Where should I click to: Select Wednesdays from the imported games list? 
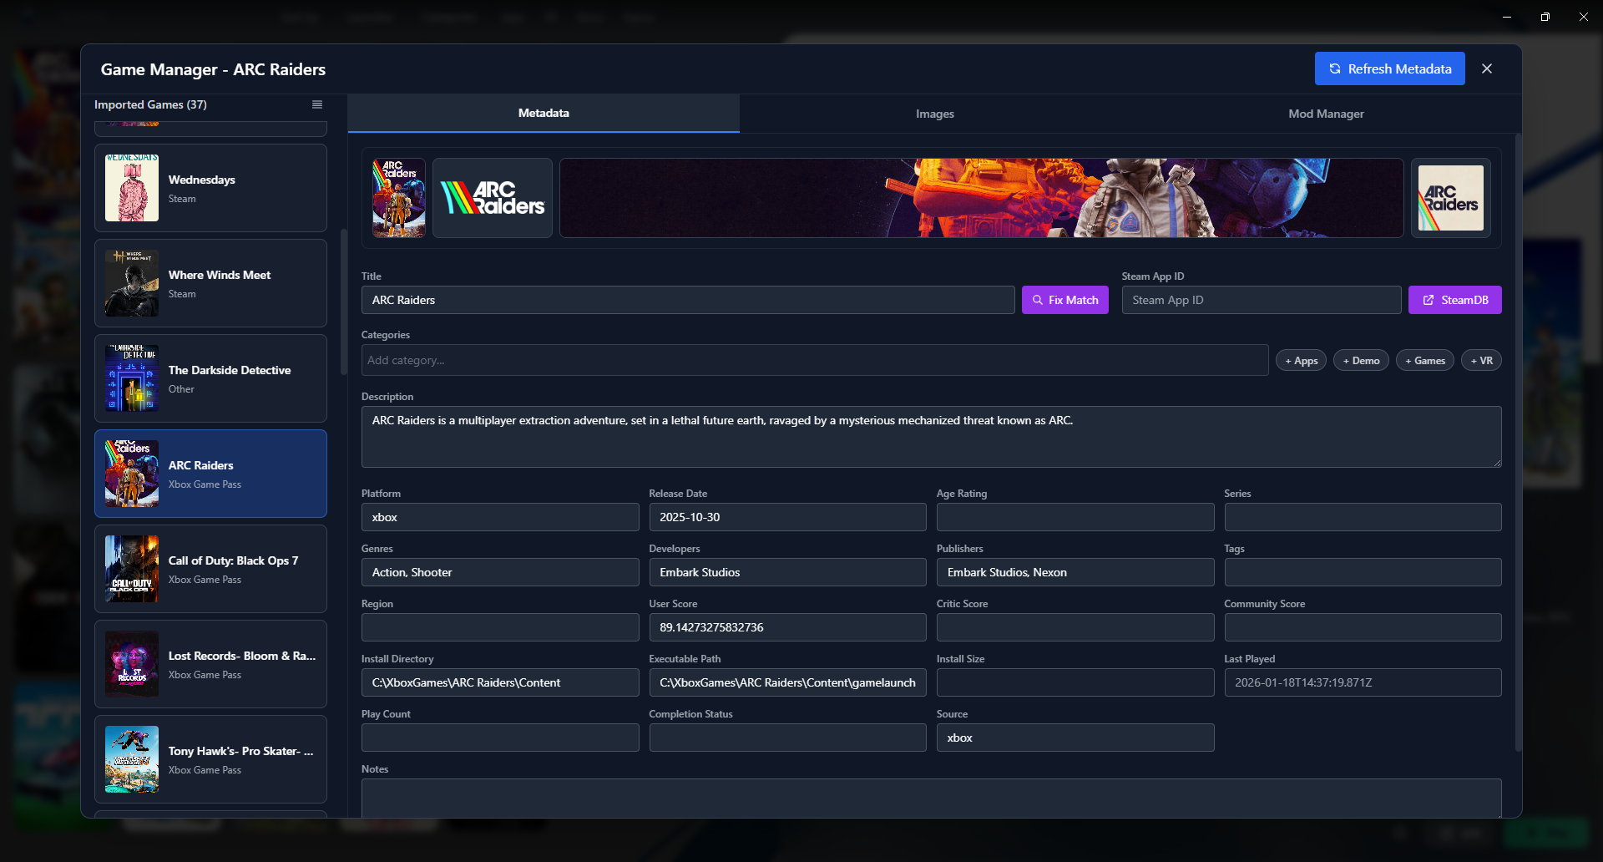[x=210, y=188]
